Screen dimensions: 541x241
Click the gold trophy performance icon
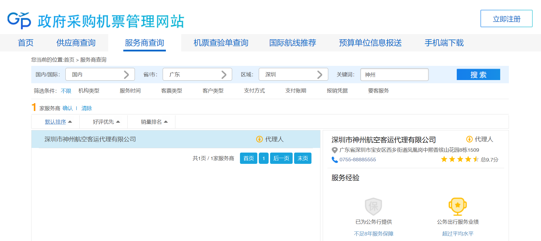[x=457, y=206]
